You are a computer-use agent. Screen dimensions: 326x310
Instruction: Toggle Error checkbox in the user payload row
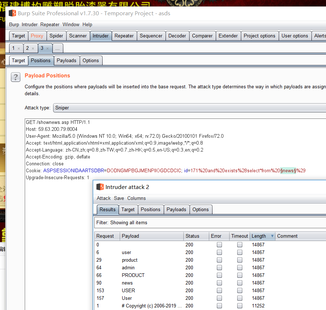[219, 252]
